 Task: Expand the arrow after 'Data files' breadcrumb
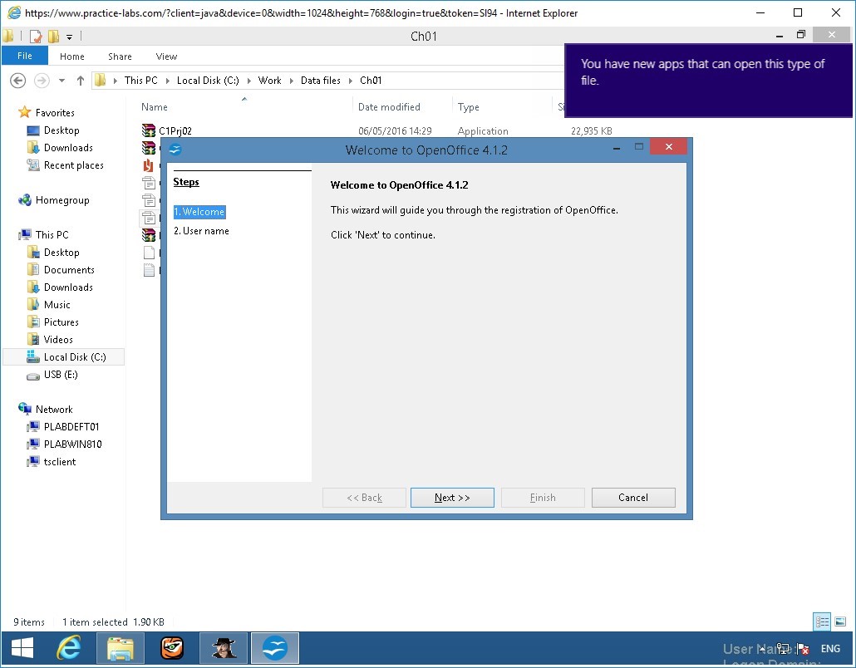click(351, 81)
